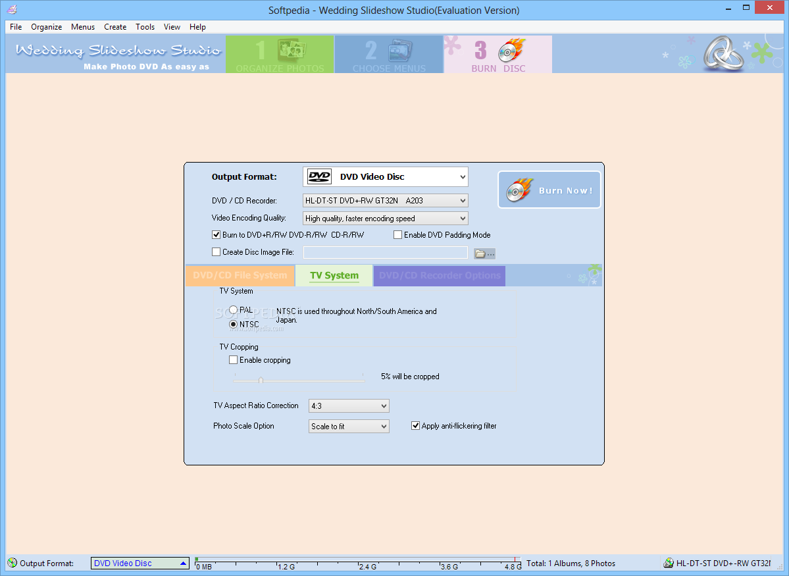Enable DVD Padding Mode checkbox
789x576 pixels.
[x=398, y=234]
